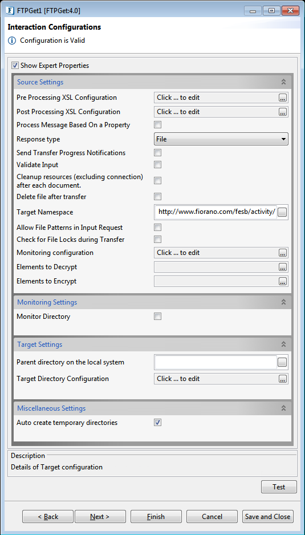Open Response type dropdown
This screenshot has height=535, width=305.
(x=221, y=139)
